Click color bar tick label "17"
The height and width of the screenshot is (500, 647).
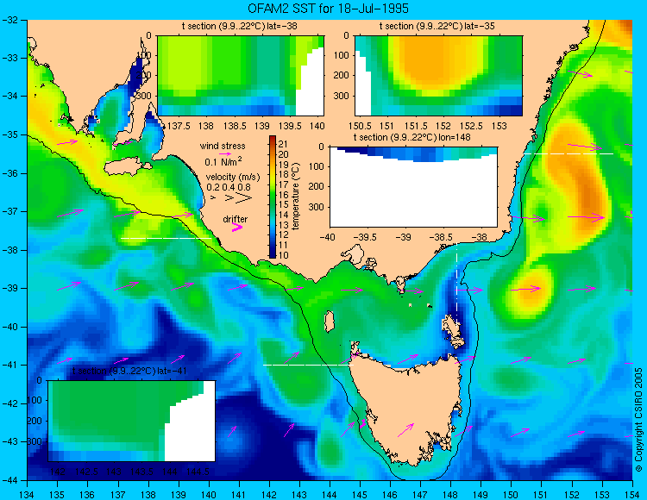(283, 184)
